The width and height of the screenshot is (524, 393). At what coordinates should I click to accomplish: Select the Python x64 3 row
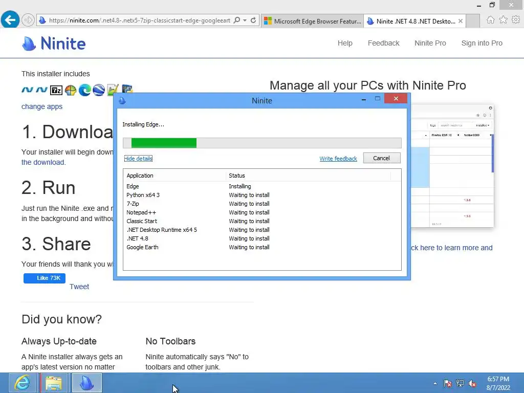tap(262, 195)
